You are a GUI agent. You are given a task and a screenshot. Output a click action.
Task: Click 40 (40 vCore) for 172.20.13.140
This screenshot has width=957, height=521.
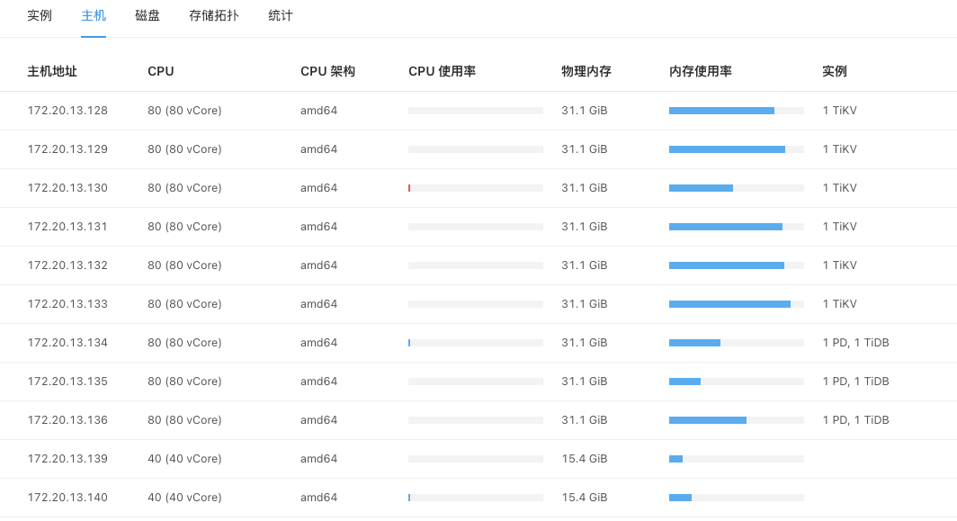pos(184,498)
